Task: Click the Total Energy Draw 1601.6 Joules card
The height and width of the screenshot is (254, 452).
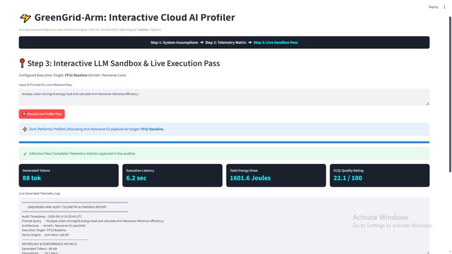Action: pyautogui.click(x=276, y=176)
